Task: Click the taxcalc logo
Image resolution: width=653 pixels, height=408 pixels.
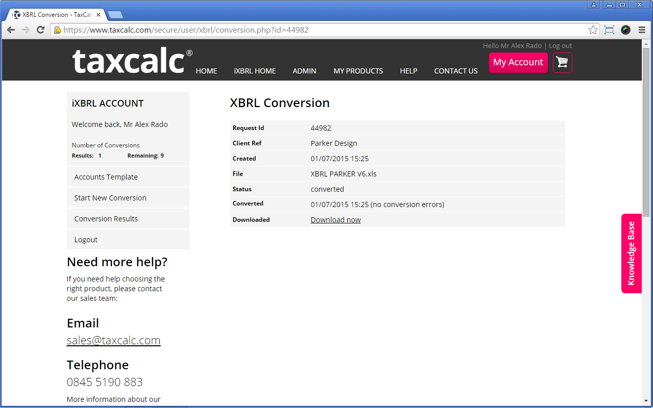Action: (x=132, y=61)
